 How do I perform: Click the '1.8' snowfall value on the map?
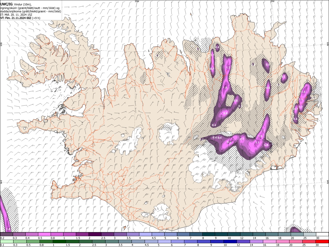[x=225, y=88]
